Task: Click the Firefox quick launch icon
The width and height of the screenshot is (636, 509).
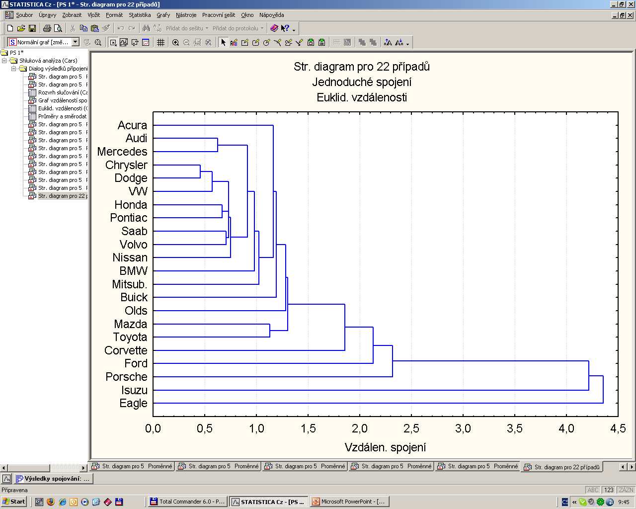Action: (x=51, y=502)
